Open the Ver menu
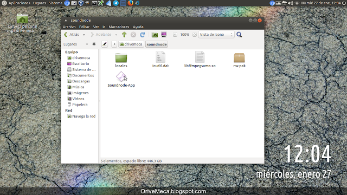Viewport: 347px width, 195px height. pos(96,27)
